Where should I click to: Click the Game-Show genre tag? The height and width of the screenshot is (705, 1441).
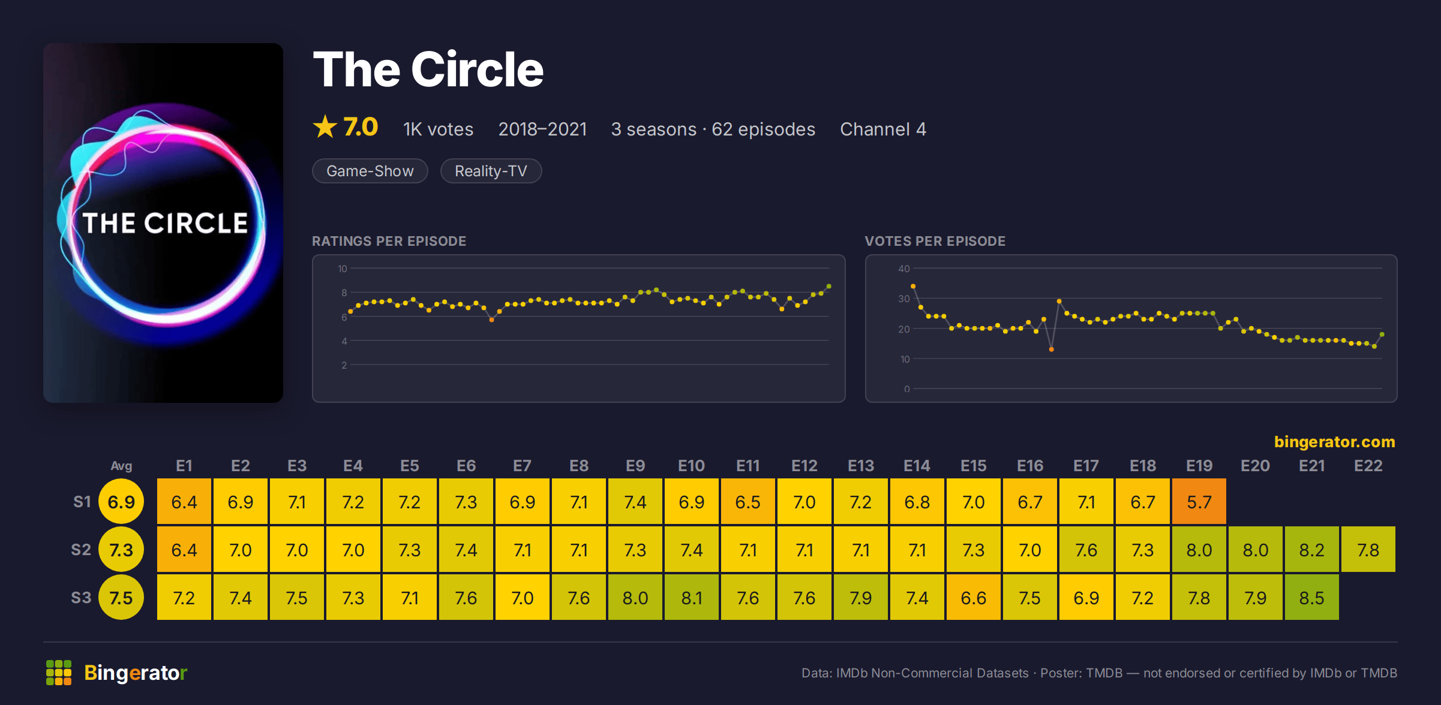tap(370, 171)
